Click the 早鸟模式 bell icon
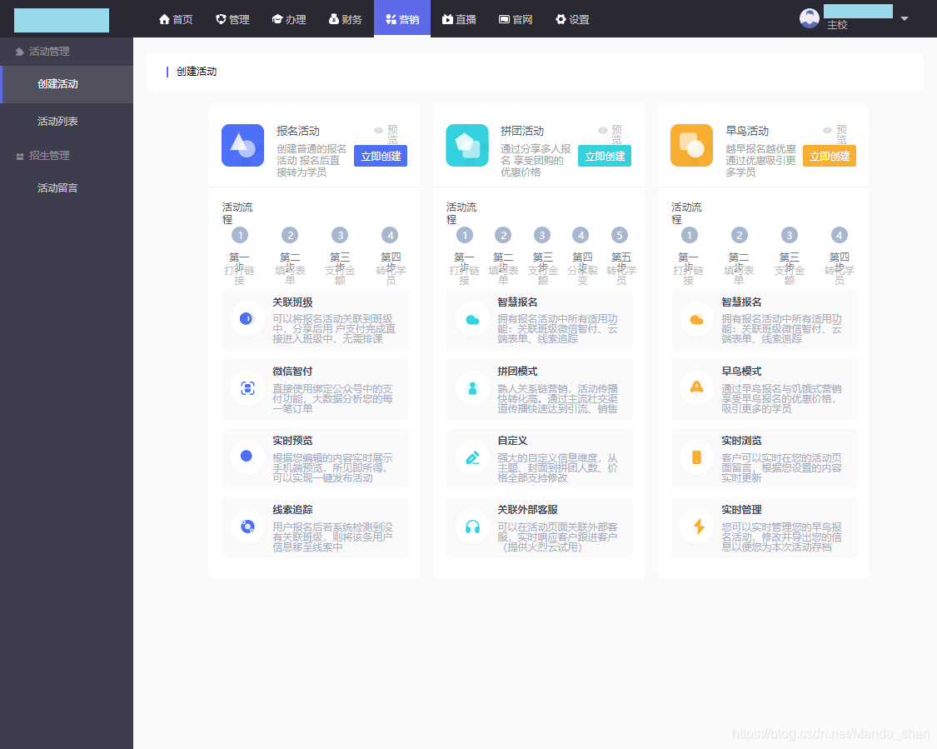Screen dimensions: 937x749 click(x=696, y=388)
